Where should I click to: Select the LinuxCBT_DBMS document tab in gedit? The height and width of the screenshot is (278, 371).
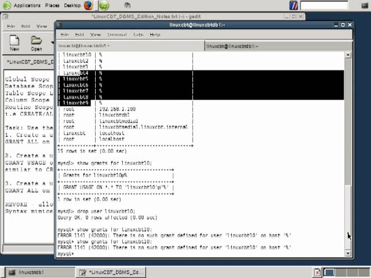[30, 62]
